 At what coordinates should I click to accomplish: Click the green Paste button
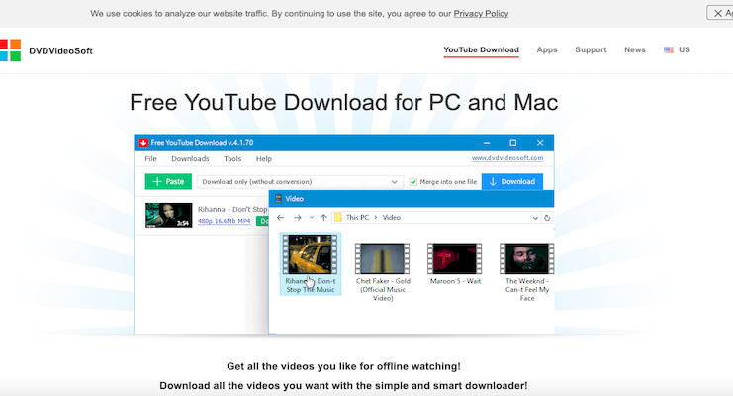tap(168, 181)
